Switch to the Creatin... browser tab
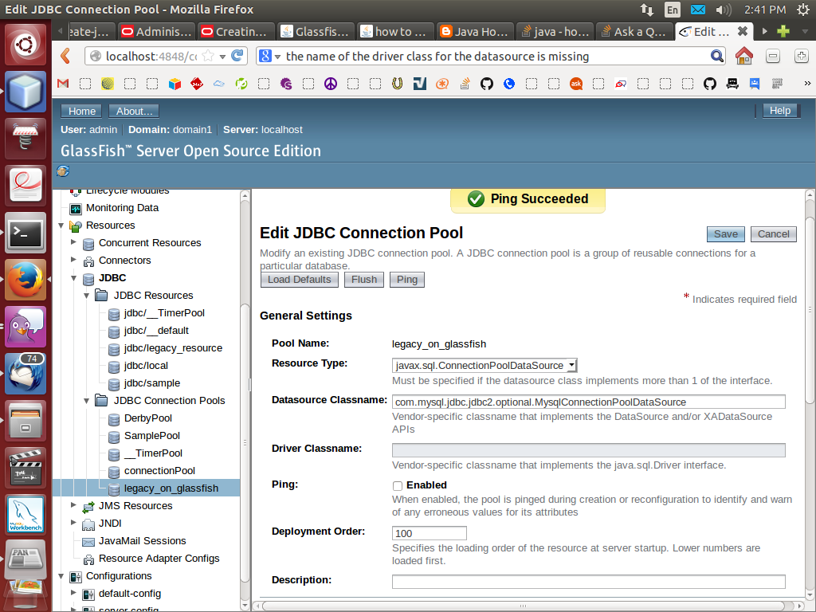This screenshot has height=612, width=816. pyautogui.click(x=236, y=32)
